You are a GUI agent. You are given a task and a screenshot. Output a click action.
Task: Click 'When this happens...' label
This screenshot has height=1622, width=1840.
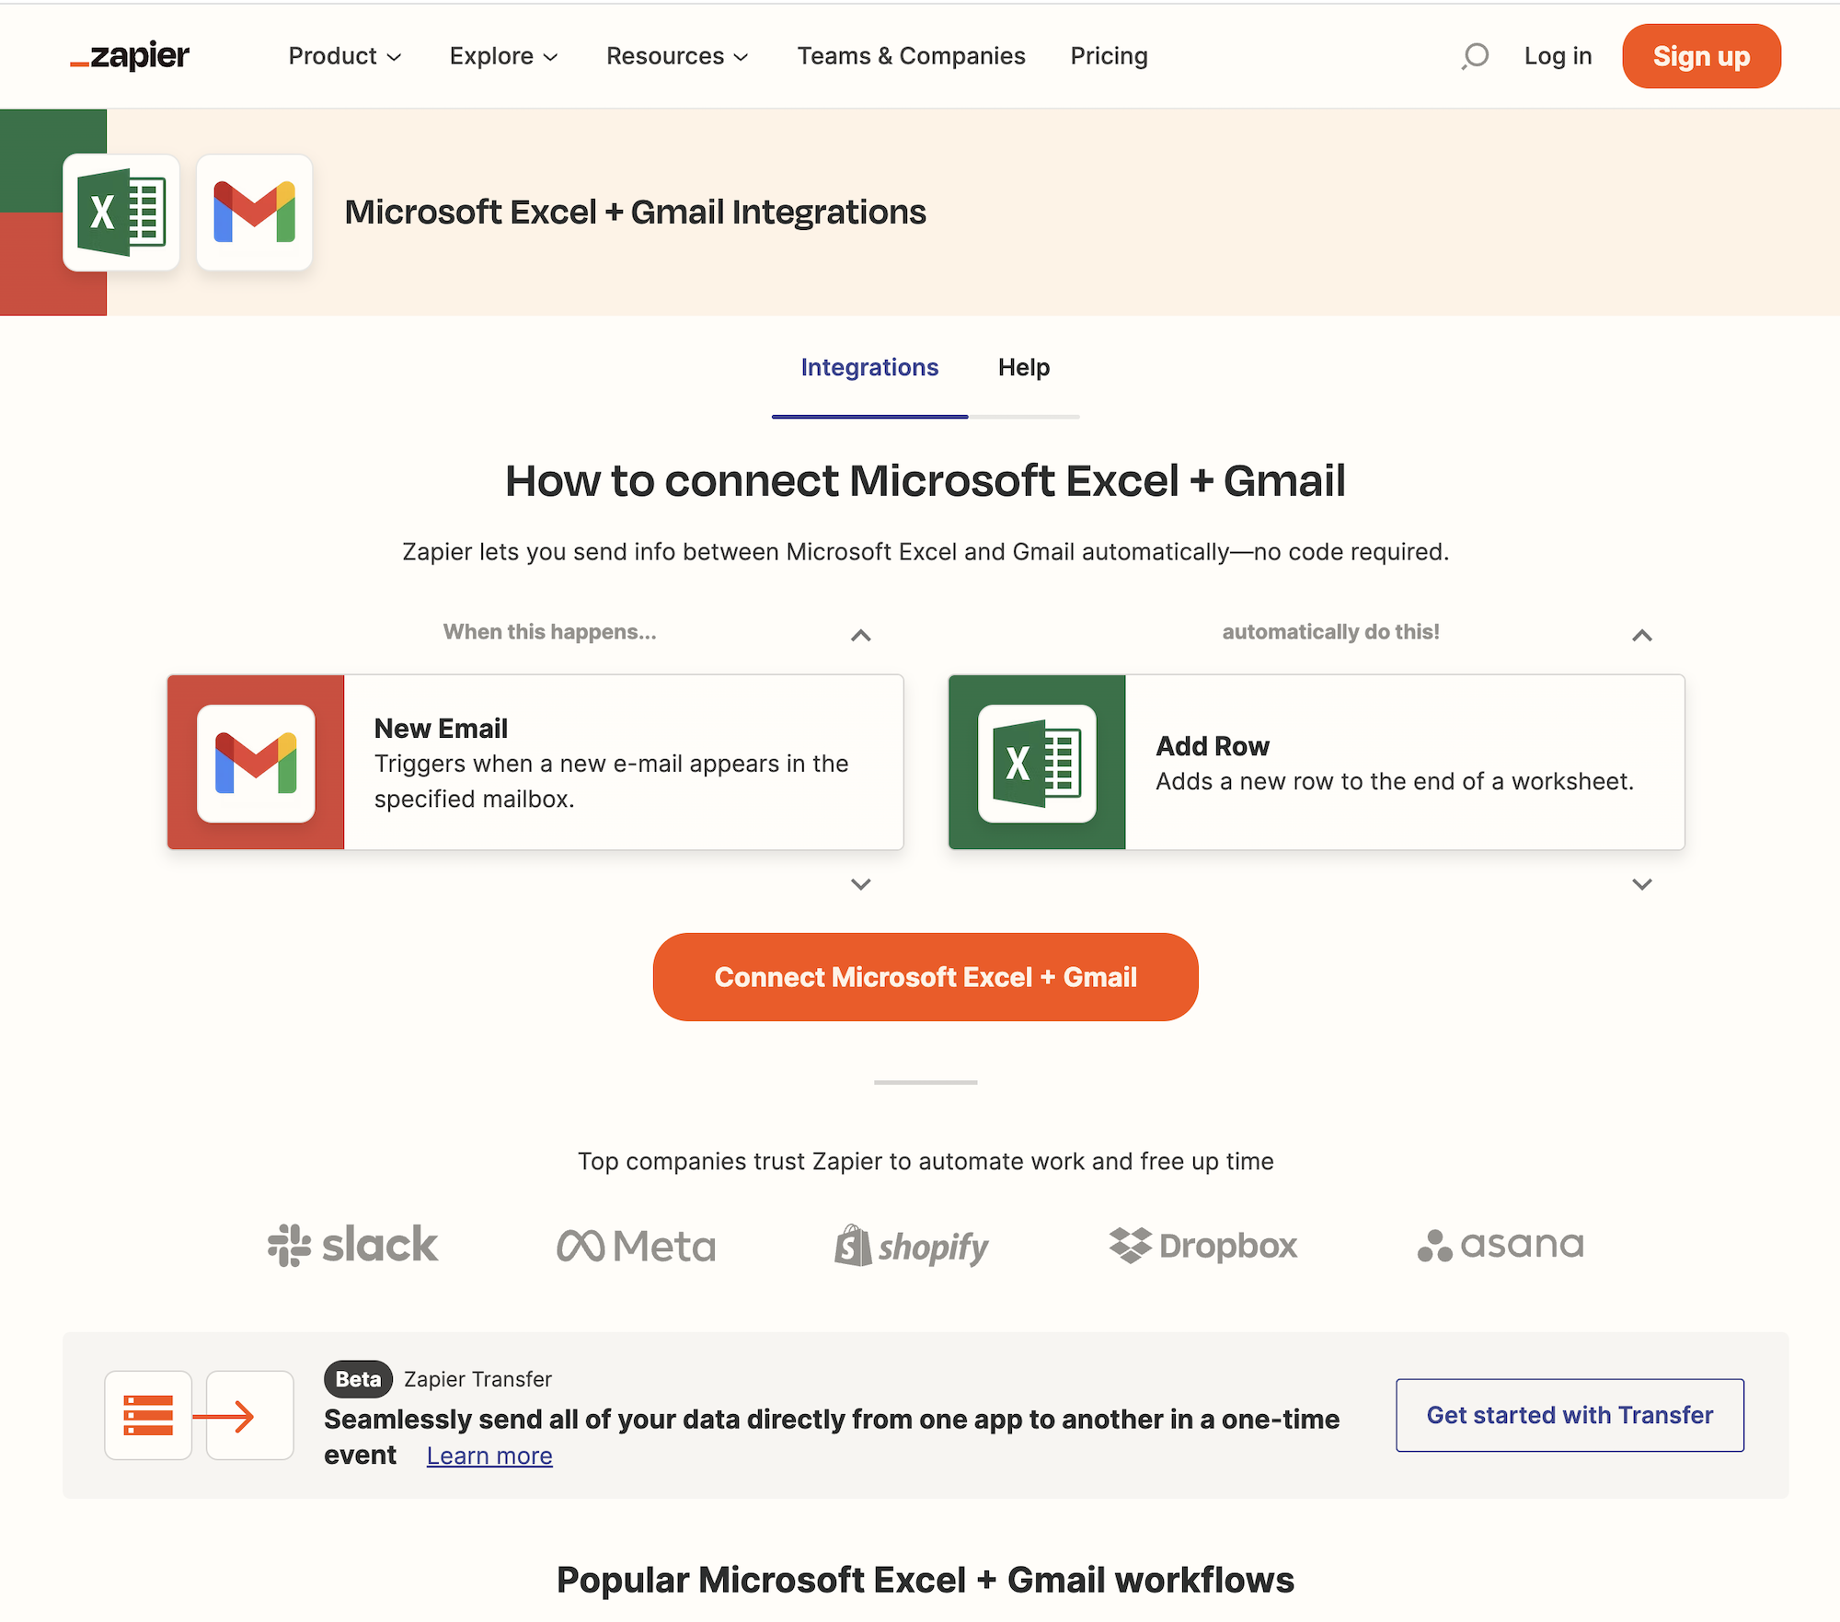pos(550,632)
